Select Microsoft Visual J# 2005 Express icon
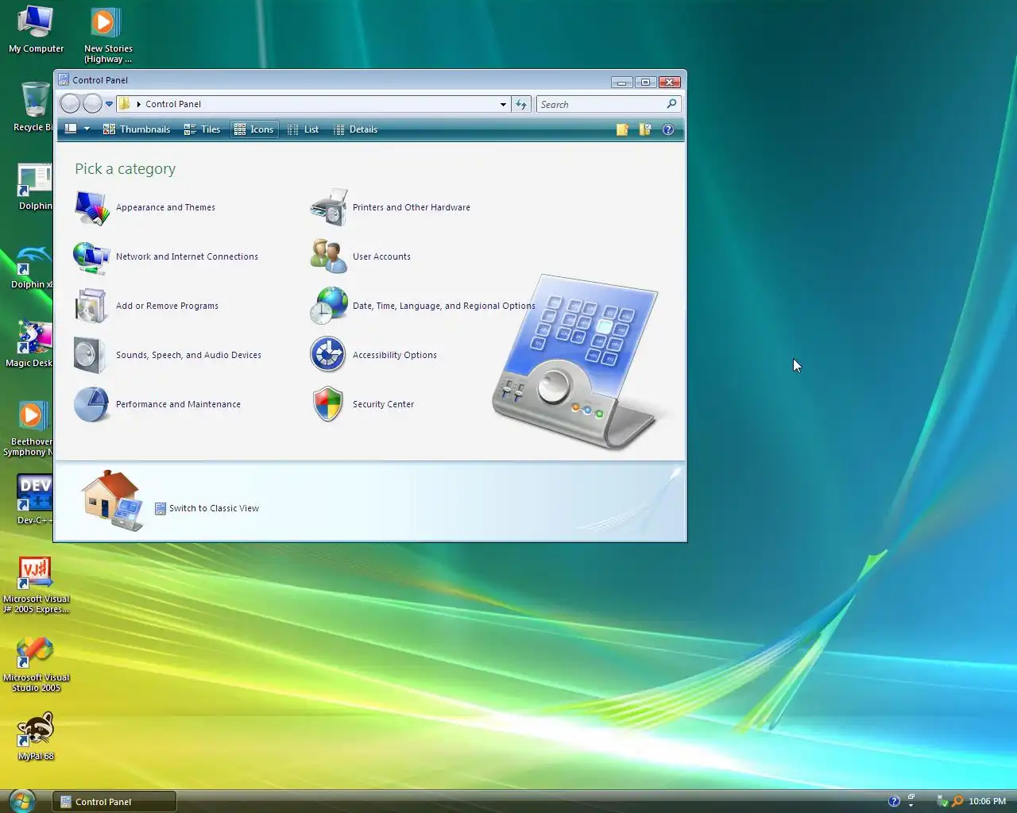 [36, 585]
